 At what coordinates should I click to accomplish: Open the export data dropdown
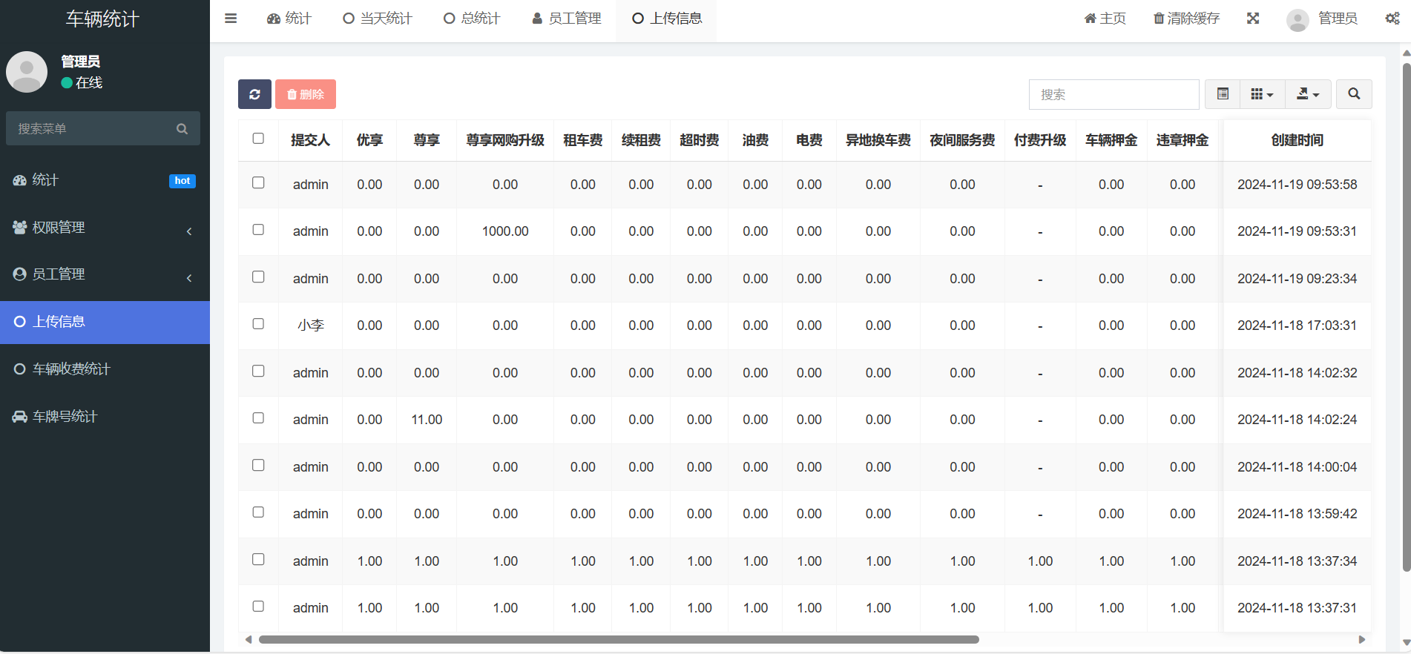point(1308,94)
